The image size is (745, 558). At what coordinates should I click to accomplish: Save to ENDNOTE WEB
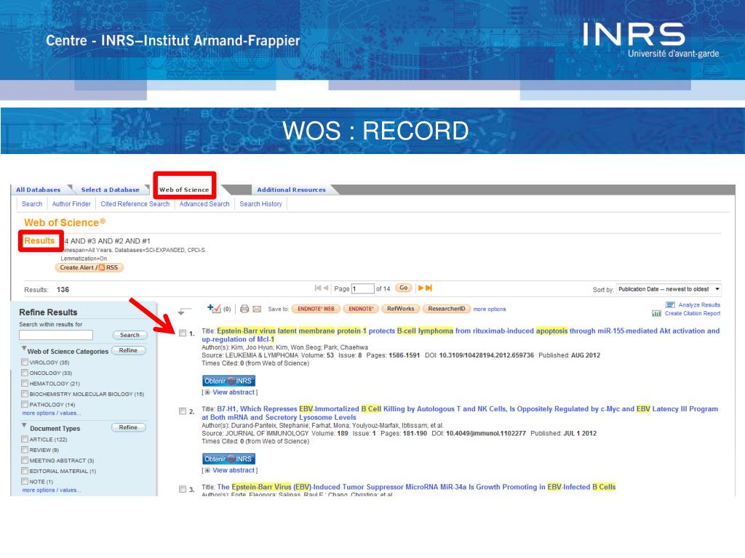316,309
